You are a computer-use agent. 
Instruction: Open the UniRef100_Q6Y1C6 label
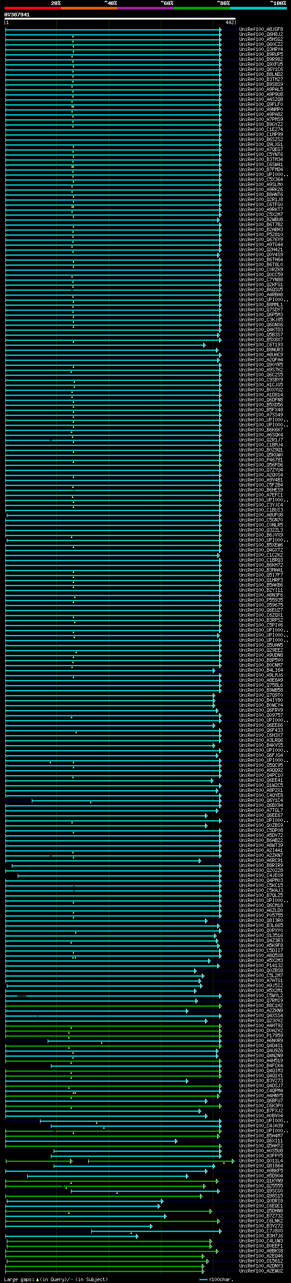tap(261, 69)
